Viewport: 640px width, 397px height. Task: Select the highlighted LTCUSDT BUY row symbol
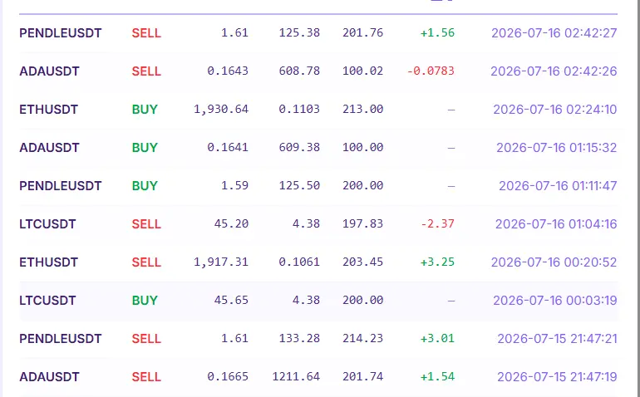[47, 301]
